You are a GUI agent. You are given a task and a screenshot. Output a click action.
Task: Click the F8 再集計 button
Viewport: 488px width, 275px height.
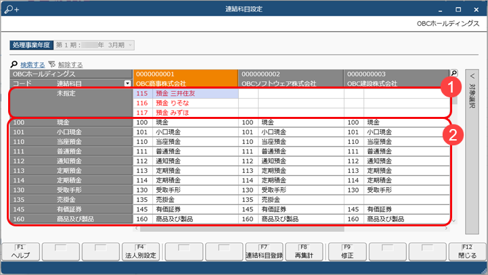(304, 252)
